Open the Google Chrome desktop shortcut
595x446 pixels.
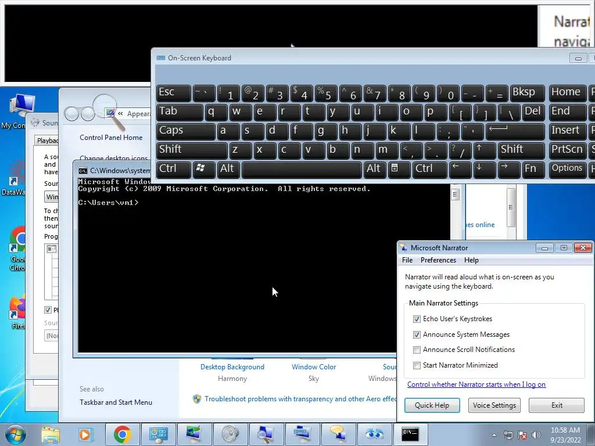[17, 249]
